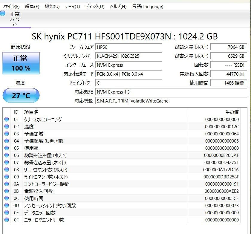Select the C: drive tab with 27 °C
Viewport: 251px width, 234px height.
tap(15, 19)
